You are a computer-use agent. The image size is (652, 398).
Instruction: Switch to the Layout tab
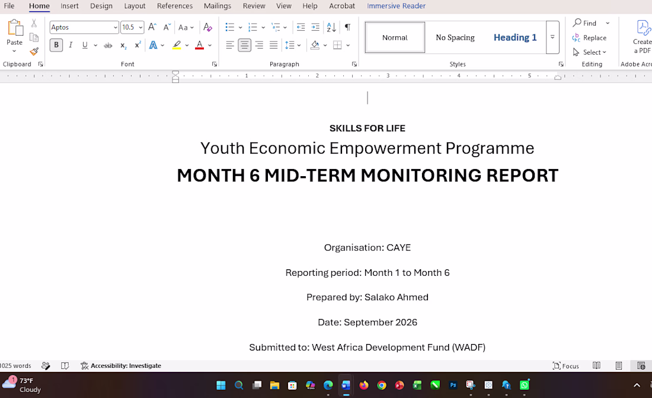click(x=135, y=6)
